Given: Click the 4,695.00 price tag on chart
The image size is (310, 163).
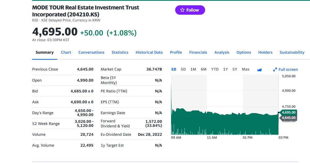Looking at the screenshot, I should pyautogui.click(x=288, y=113).
